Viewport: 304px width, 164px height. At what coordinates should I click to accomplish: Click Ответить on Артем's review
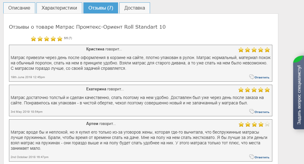(262, 157)
